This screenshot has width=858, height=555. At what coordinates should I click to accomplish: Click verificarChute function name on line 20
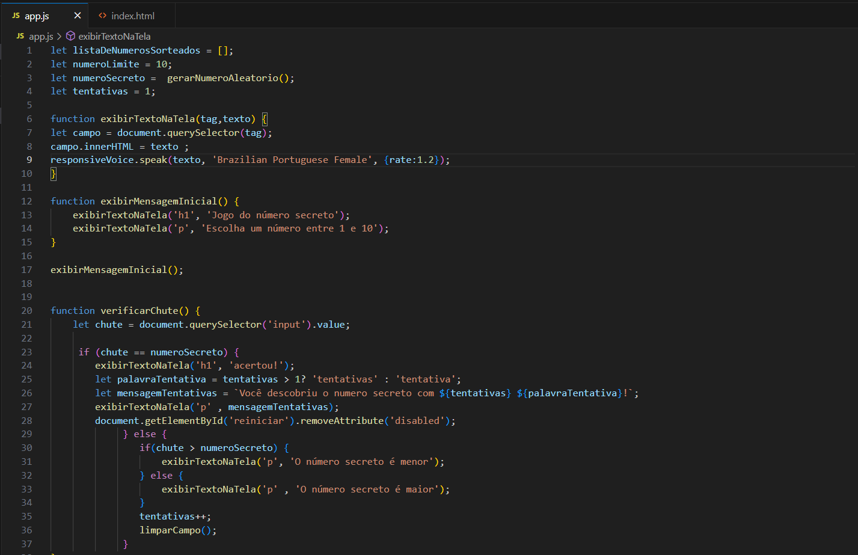(139, 311)
